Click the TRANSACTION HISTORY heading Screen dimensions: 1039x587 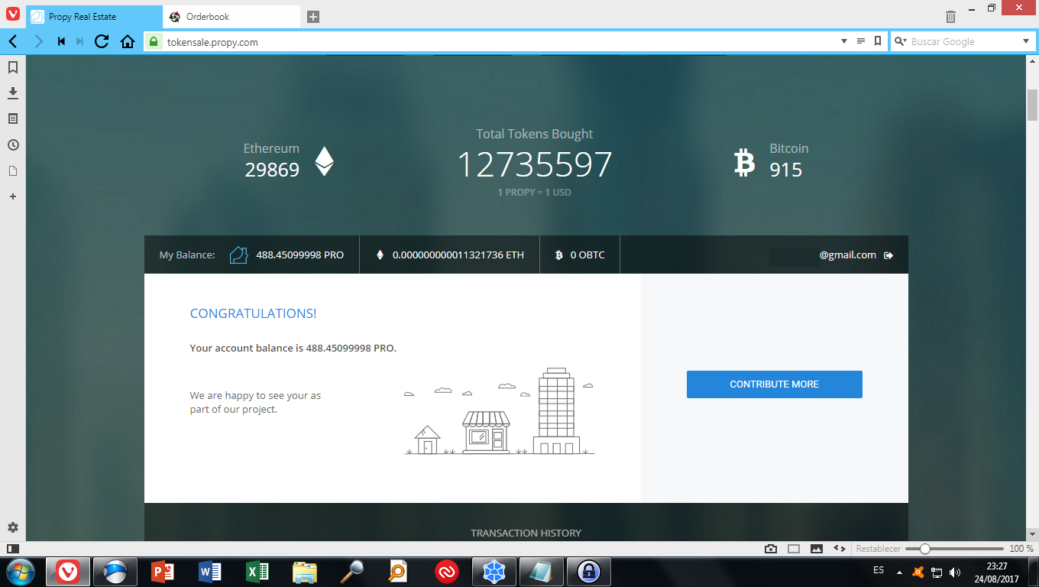526,533
